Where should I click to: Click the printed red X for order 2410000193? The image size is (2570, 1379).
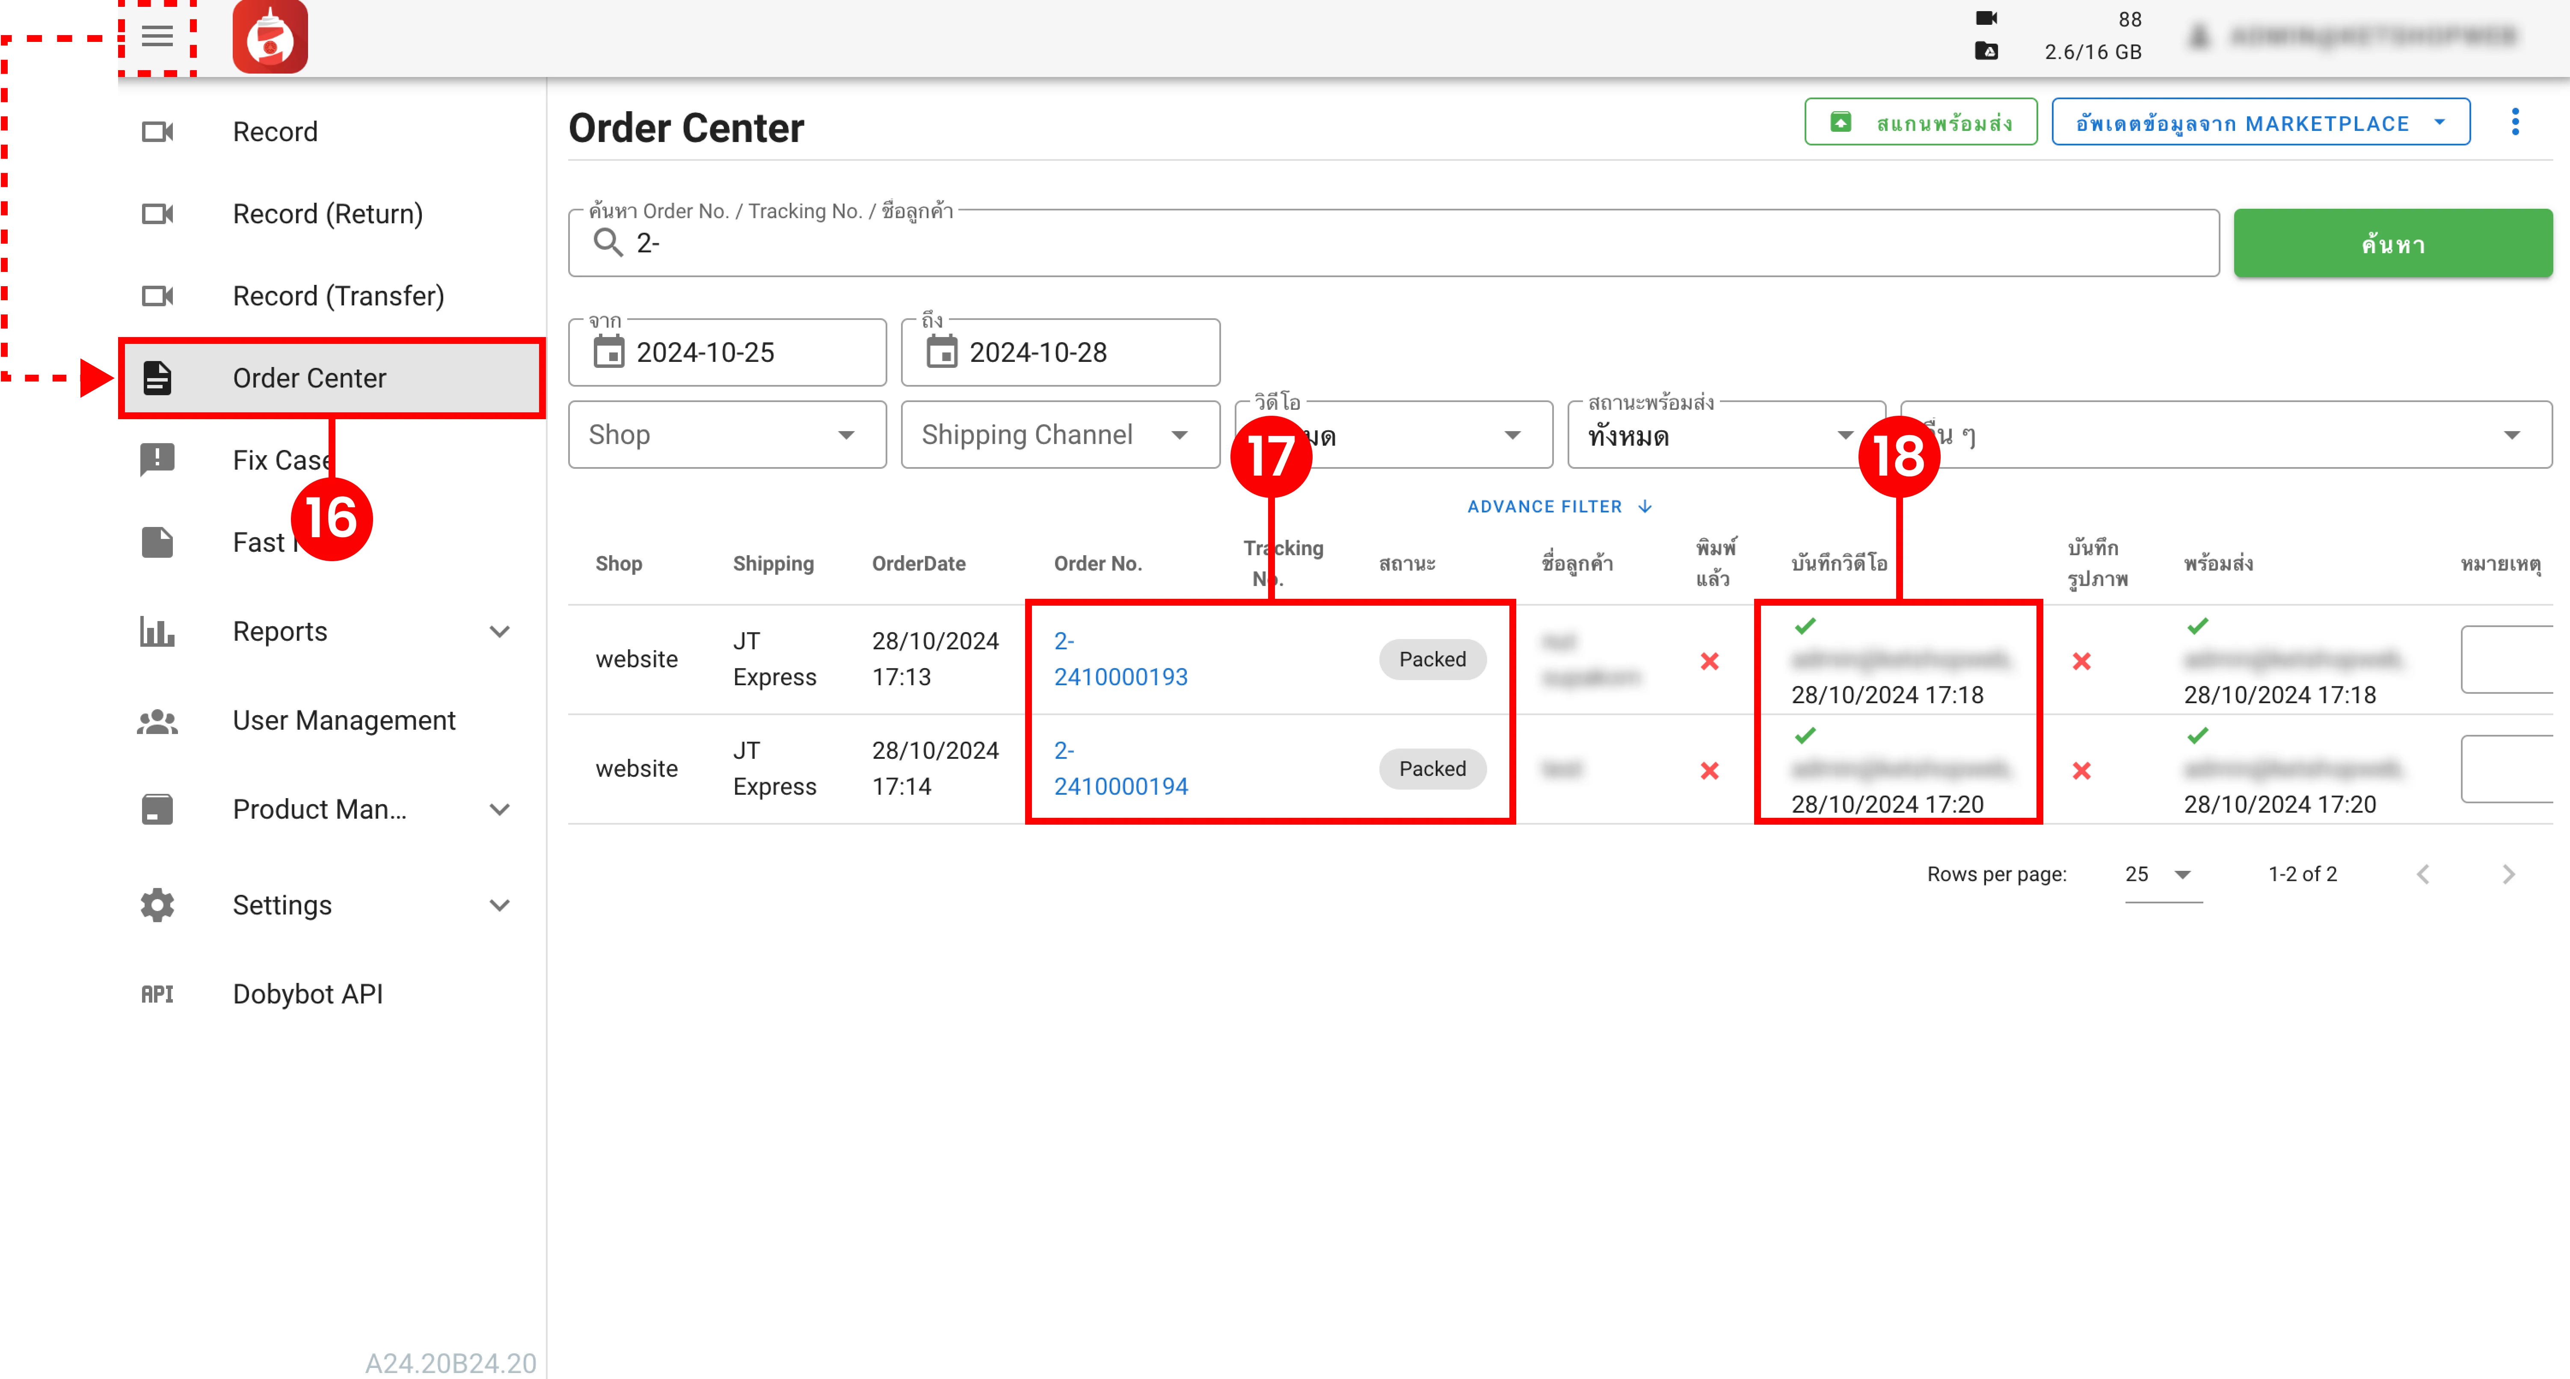(x=1710, y=661)
